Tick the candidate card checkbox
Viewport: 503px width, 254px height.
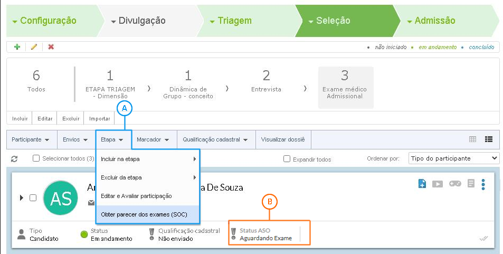[33, 197]
